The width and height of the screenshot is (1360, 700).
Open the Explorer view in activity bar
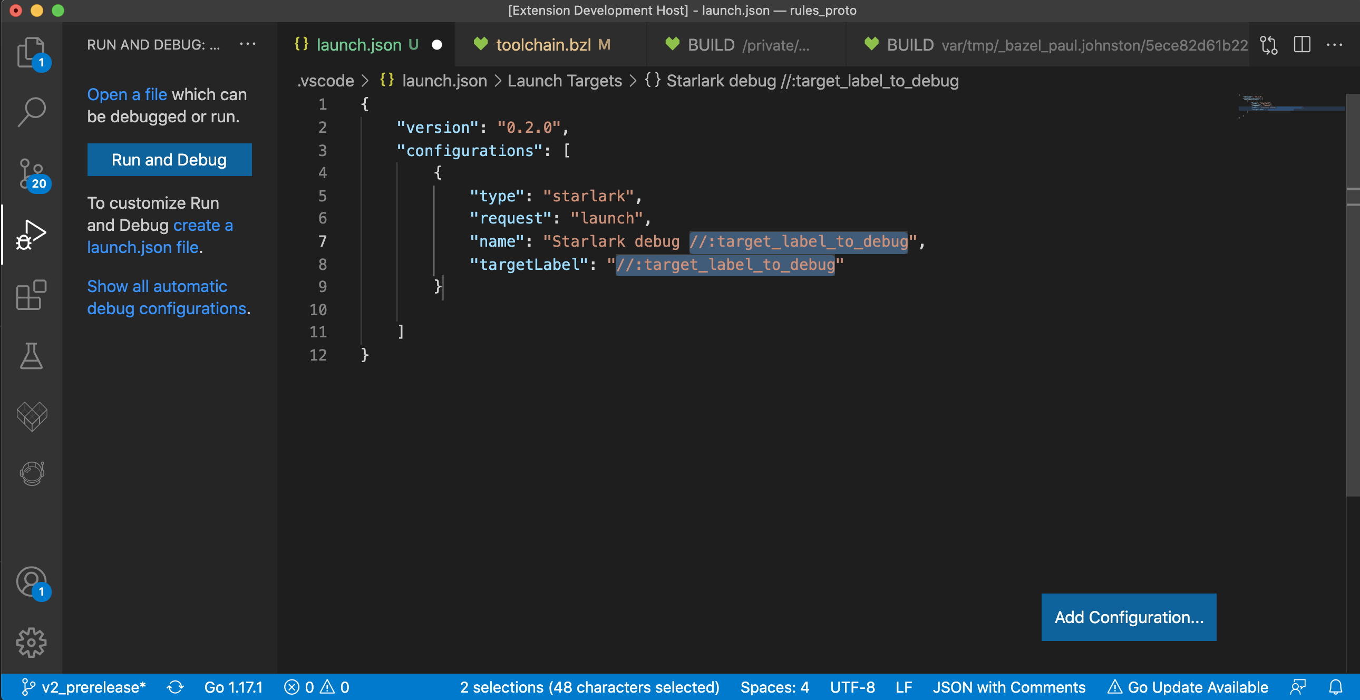coord(31,53)
